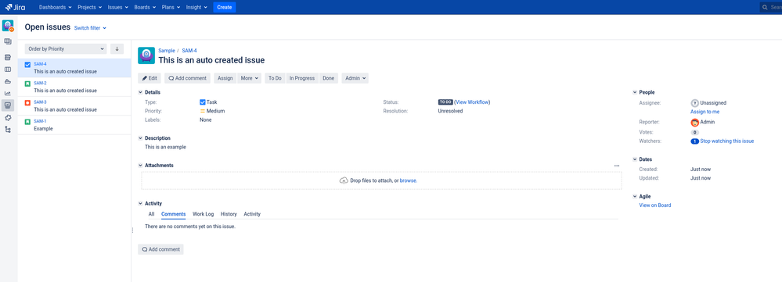The image size is (782, 282).
Task: Open the Components puzzle icon in sidebar
Action: [8, 117]
